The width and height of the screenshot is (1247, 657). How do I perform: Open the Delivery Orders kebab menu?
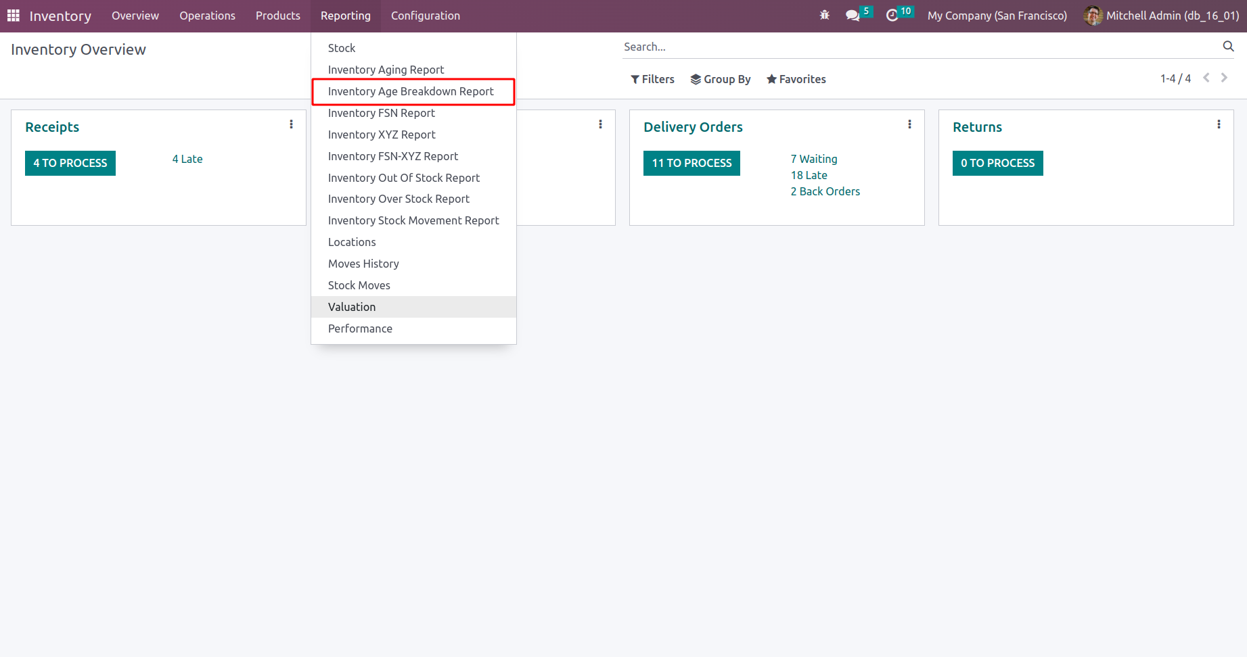point(909,124)
